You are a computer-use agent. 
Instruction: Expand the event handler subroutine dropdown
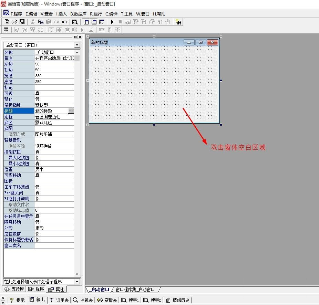[x=77, y=282]
